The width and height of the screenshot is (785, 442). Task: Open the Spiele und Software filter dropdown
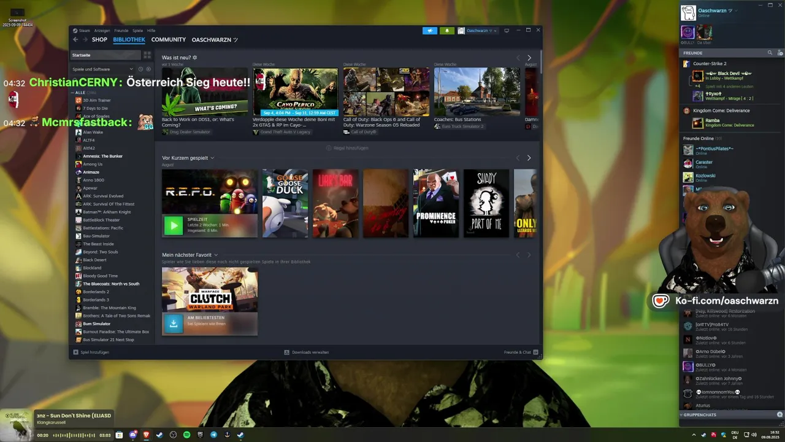[x=102, y=69]
